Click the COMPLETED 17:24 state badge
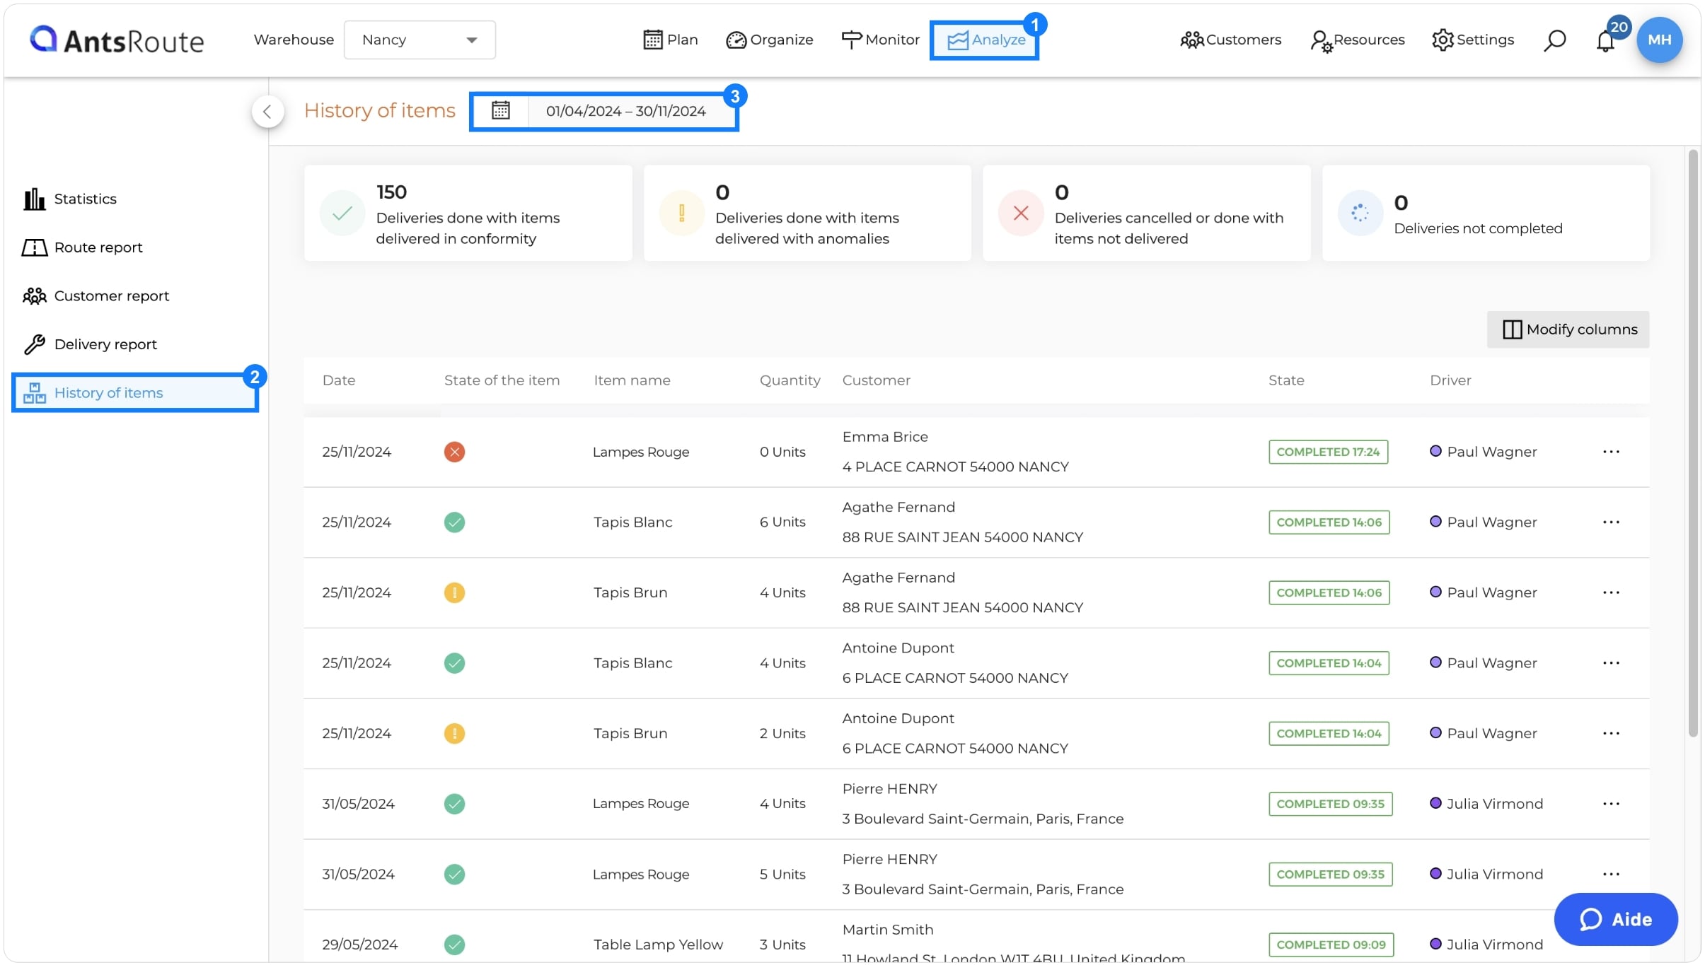The height and width of the screenshot is (965, 1705). pos(1328,452)
